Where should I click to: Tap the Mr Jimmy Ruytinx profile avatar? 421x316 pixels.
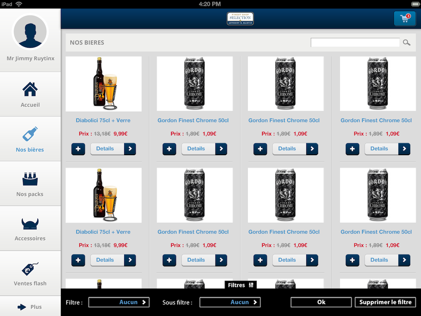pyautogui.click(x=30, y=32)
